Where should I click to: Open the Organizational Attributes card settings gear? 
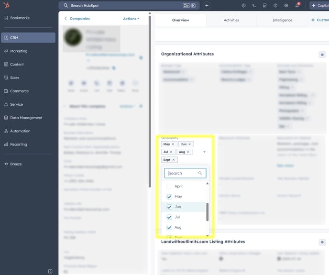(322, 55)
